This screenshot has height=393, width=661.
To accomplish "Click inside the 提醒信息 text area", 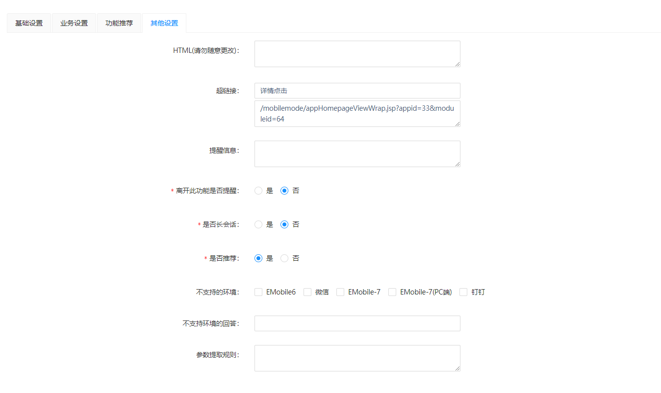I will (x=357, y=154).
